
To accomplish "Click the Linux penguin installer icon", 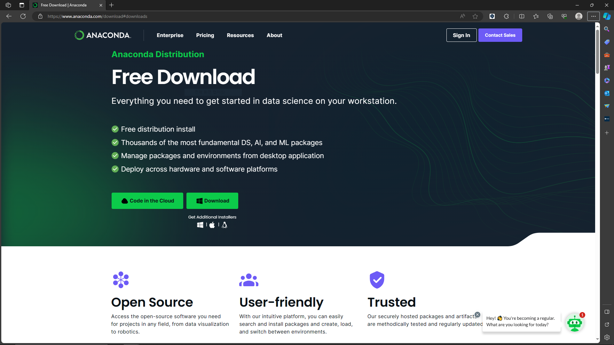I will tap(224, 225).
